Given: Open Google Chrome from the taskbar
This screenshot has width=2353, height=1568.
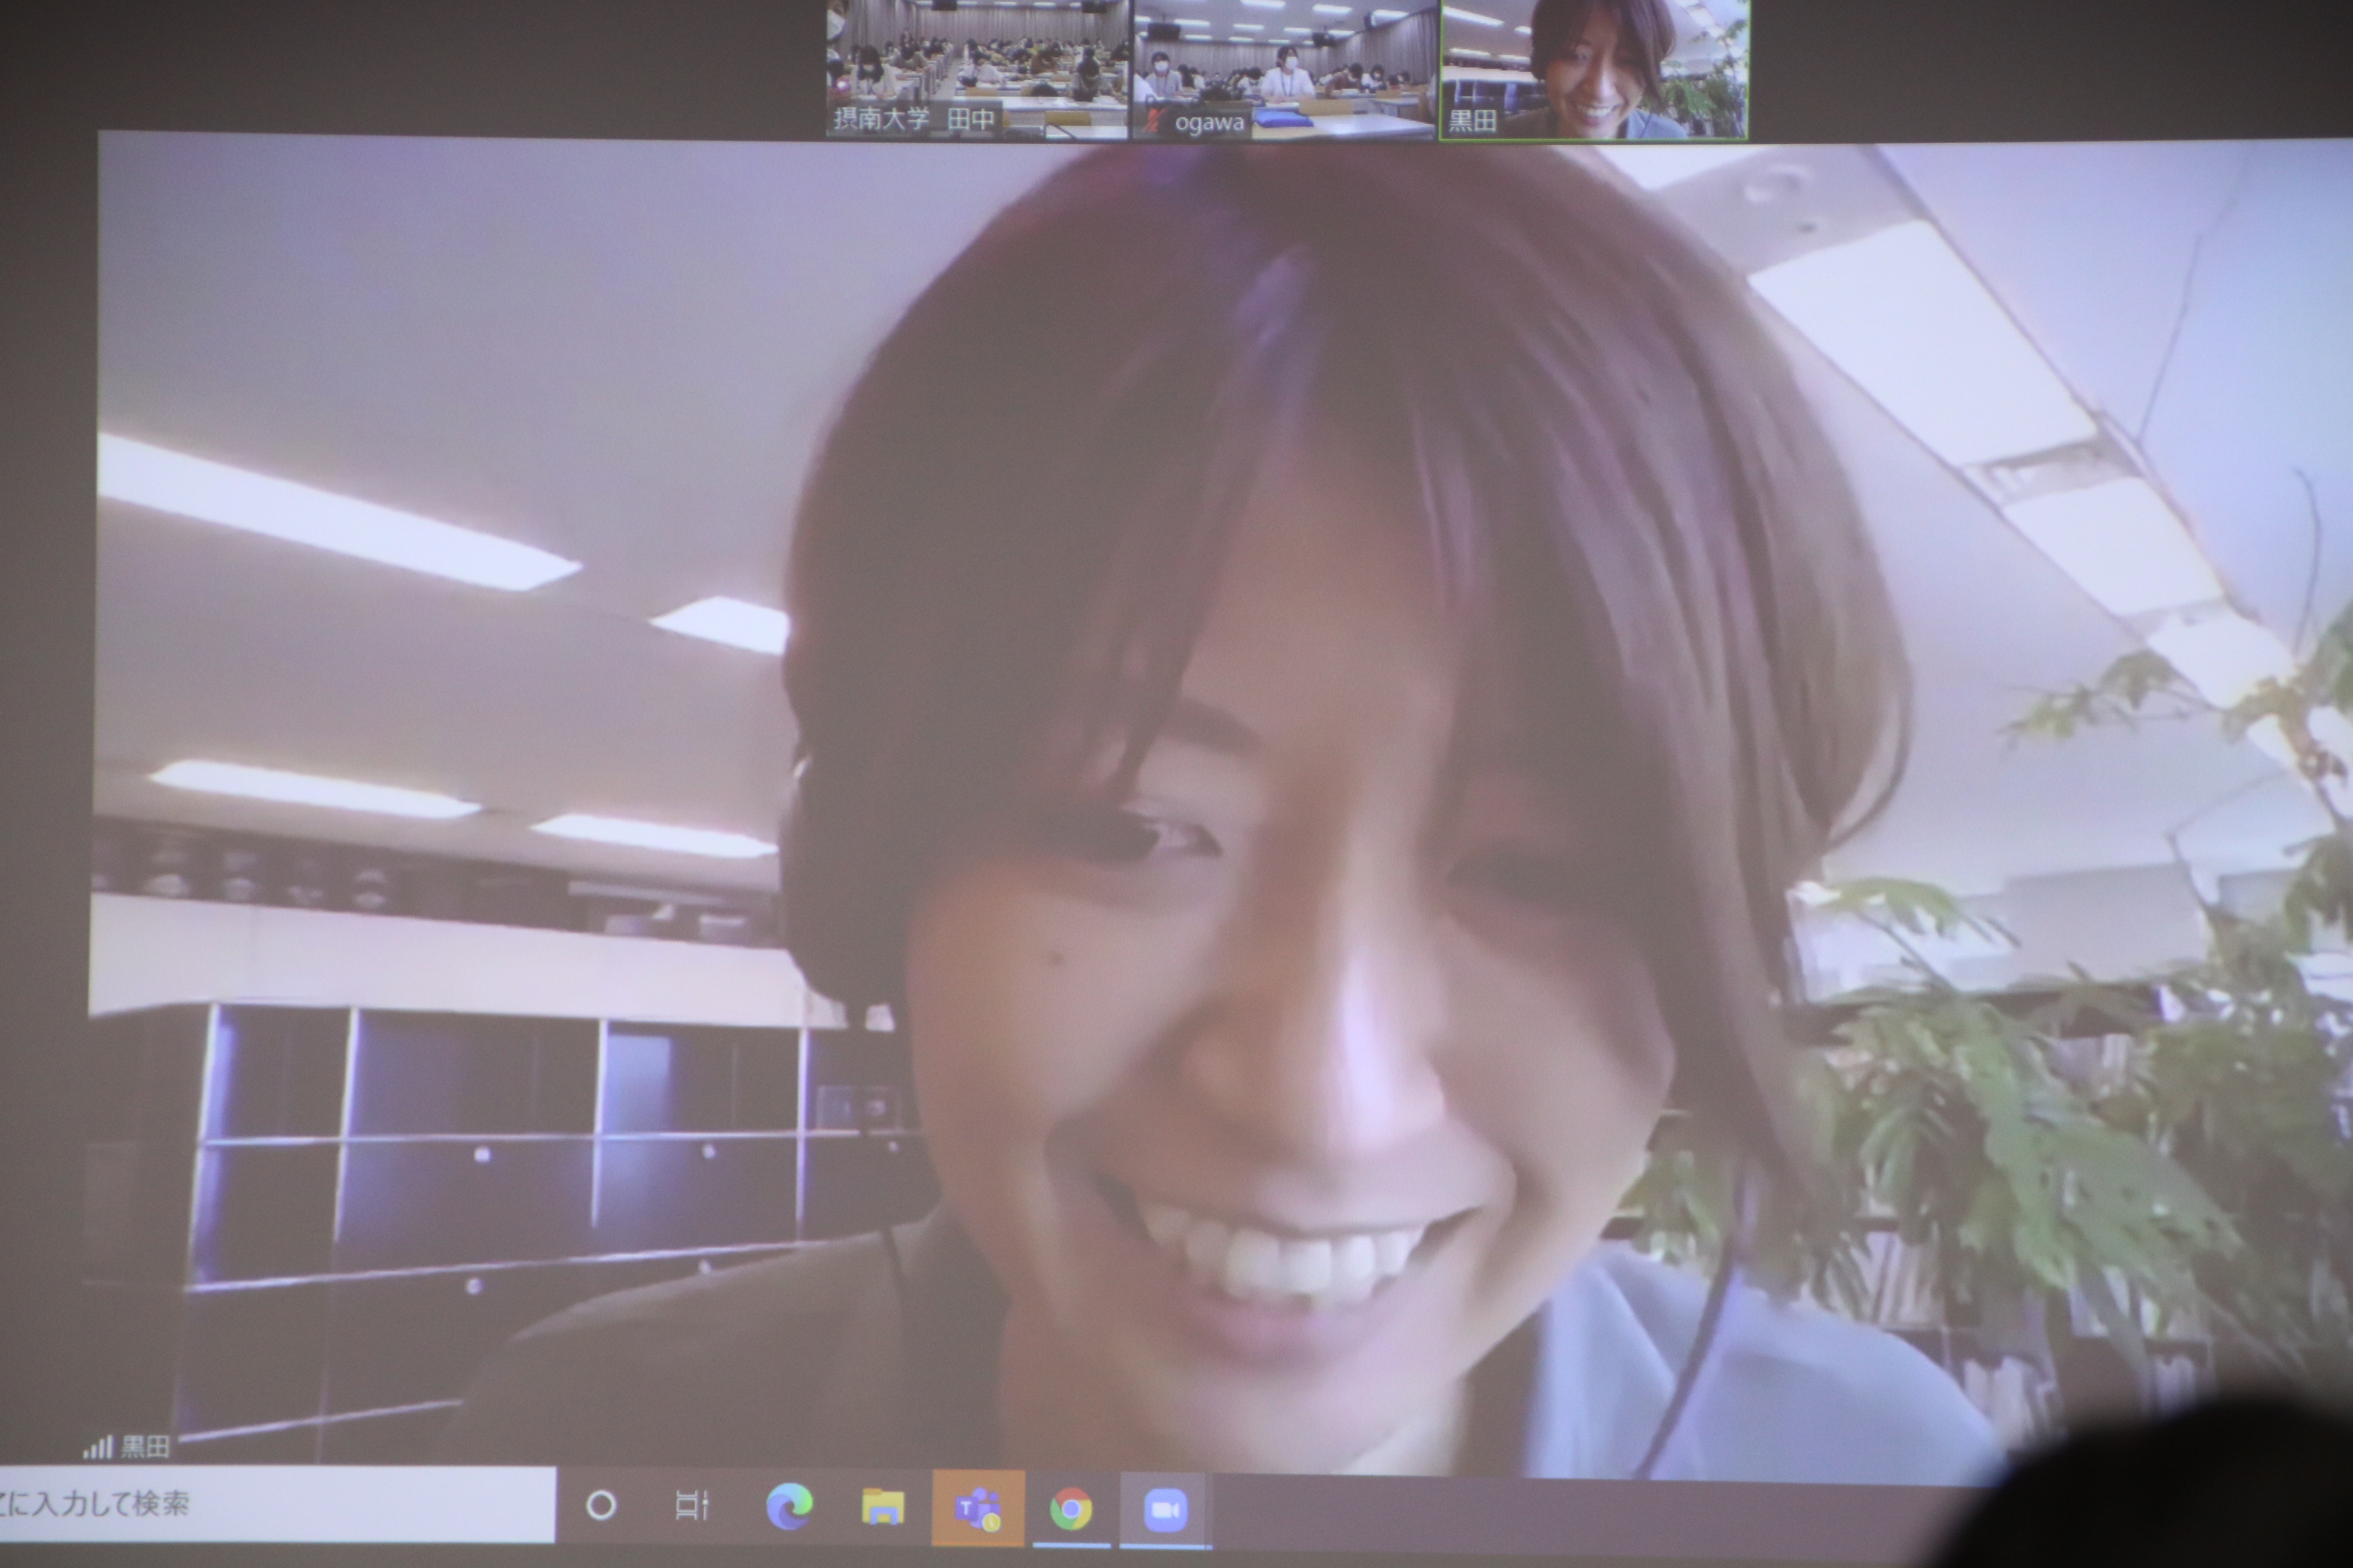Looking at the screenshot, I should pyautogui.click(x=1071, y=1509).
